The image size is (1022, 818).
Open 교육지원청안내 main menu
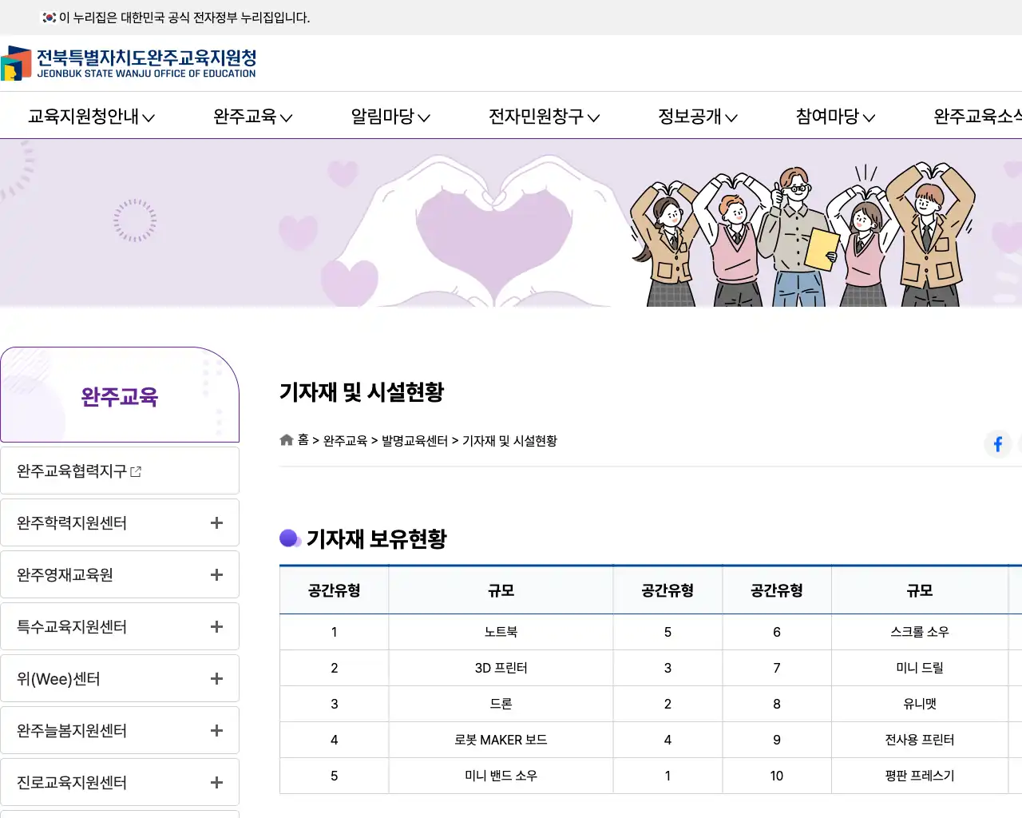(x=91, y=117)
